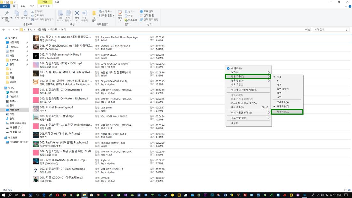This screenshot has width=352, height=198.
Task: Open Windows Start button on taskbar
Action: click(3, 195)
